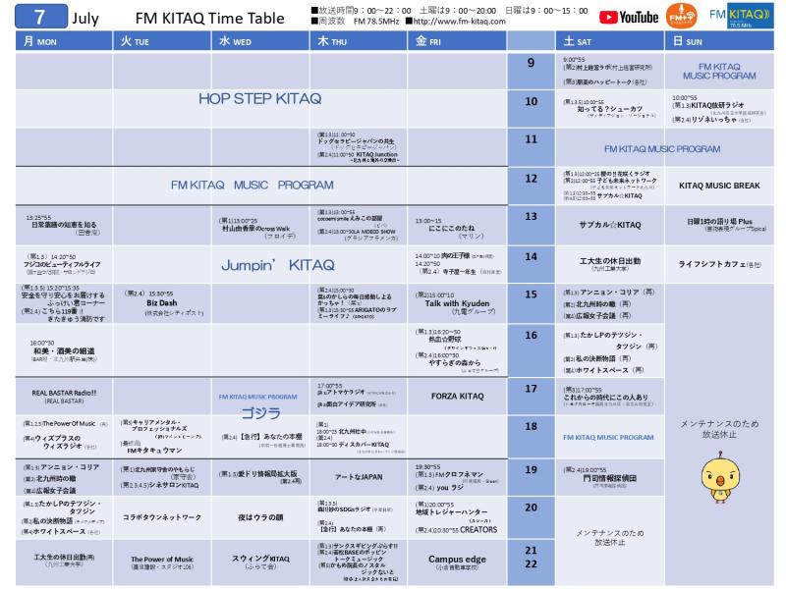Click "FM KITAQ MUSIC PROGRAM" in the weekend 11 o'clock row

662,149
